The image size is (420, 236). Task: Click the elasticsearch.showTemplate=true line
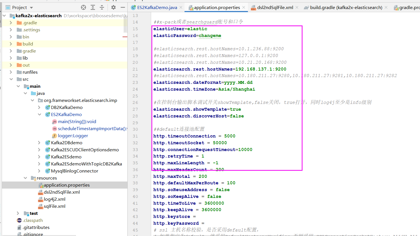point(197,109)
